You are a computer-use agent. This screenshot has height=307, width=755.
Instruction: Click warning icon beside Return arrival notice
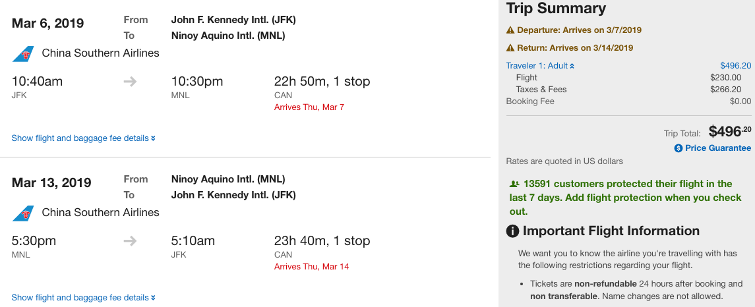510,48
